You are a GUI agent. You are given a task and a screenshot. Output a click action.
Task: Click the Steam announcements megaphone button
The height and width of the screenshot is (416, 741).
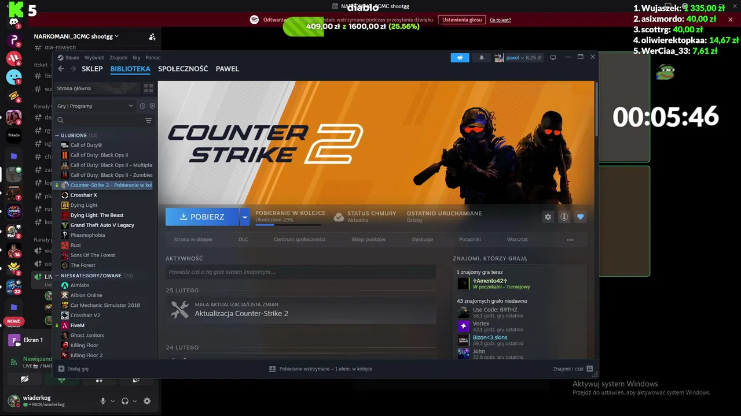[460, 58]
